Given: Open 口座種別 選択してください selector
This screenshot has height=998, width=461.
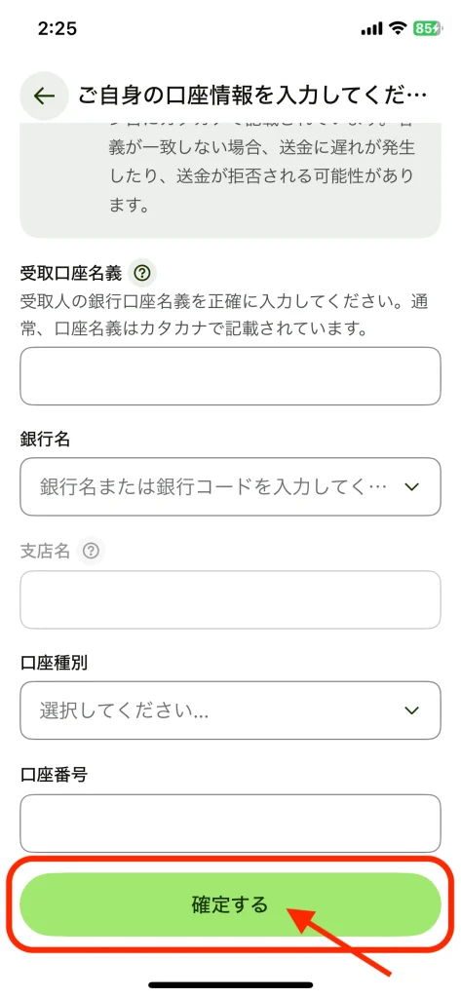Looking at the screenshot, I should (230, 710).
